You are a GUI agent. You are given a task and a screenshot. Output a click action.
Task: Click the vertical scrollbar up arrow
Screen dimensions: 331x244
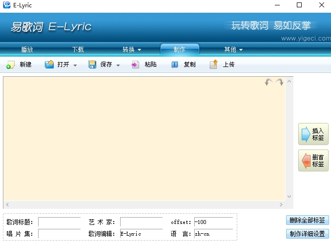(289, 81)
